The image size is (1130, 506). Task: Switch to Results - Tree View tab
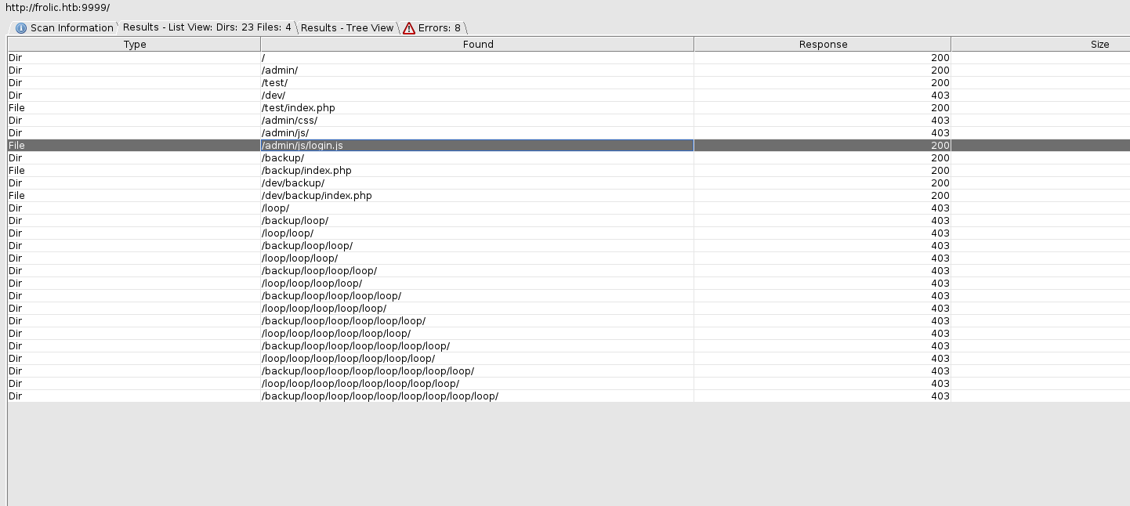pos(346,28)
